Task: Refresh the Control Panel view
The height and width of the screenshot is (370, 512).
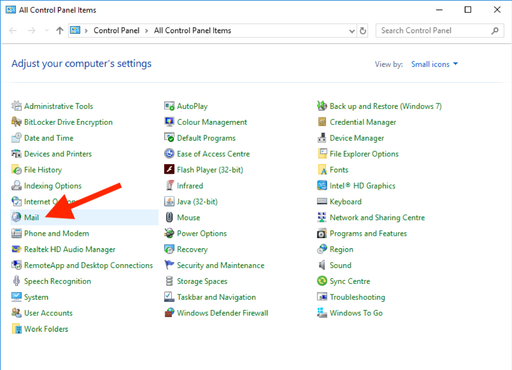Action: 363,31
